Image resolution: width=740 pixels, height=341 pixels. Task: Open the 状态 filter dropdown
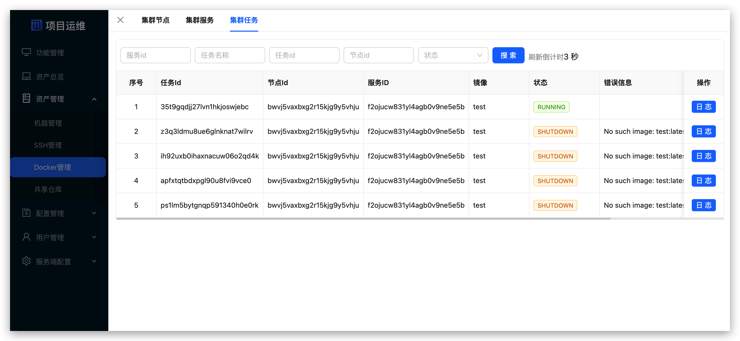click(x=453, y=55)
